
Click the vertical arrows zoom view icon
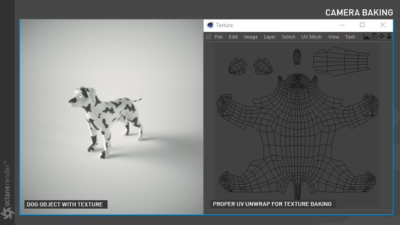[389, 36]
